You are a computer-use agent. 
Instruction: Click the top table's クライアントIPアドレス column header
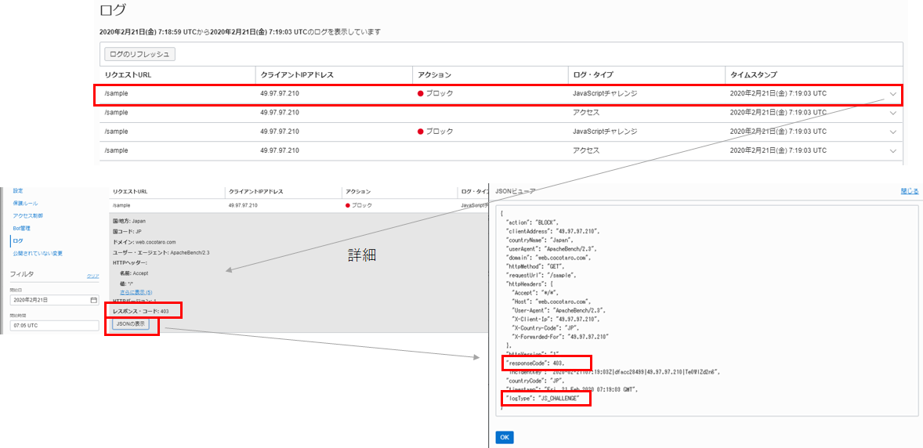pyautogui.click(x=297, y=74)
